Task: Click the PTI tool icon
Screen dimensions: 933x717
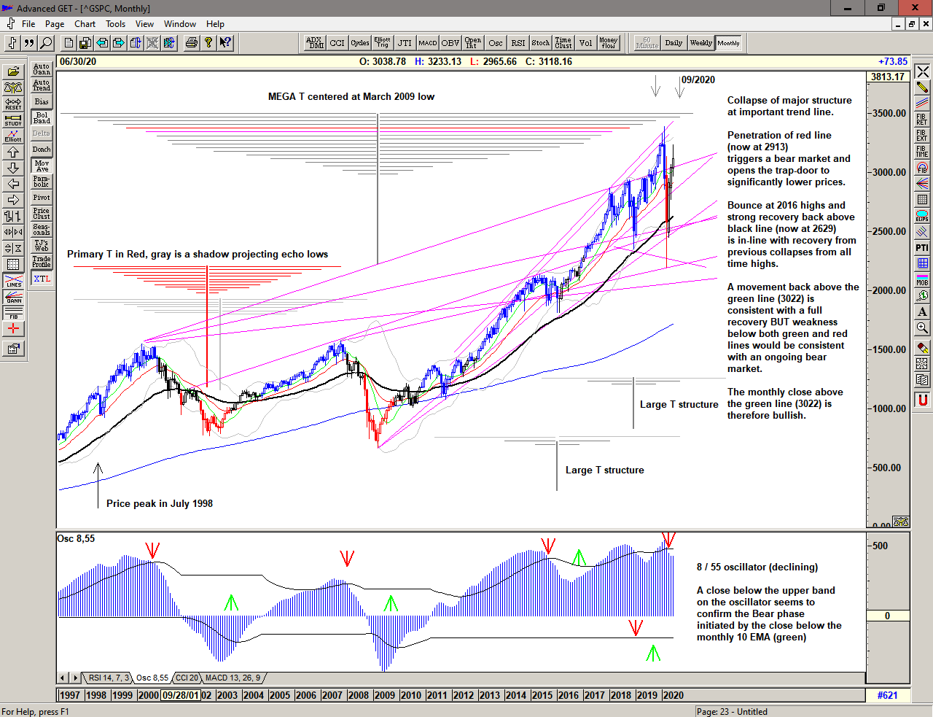Action: [x=922, y=248]
